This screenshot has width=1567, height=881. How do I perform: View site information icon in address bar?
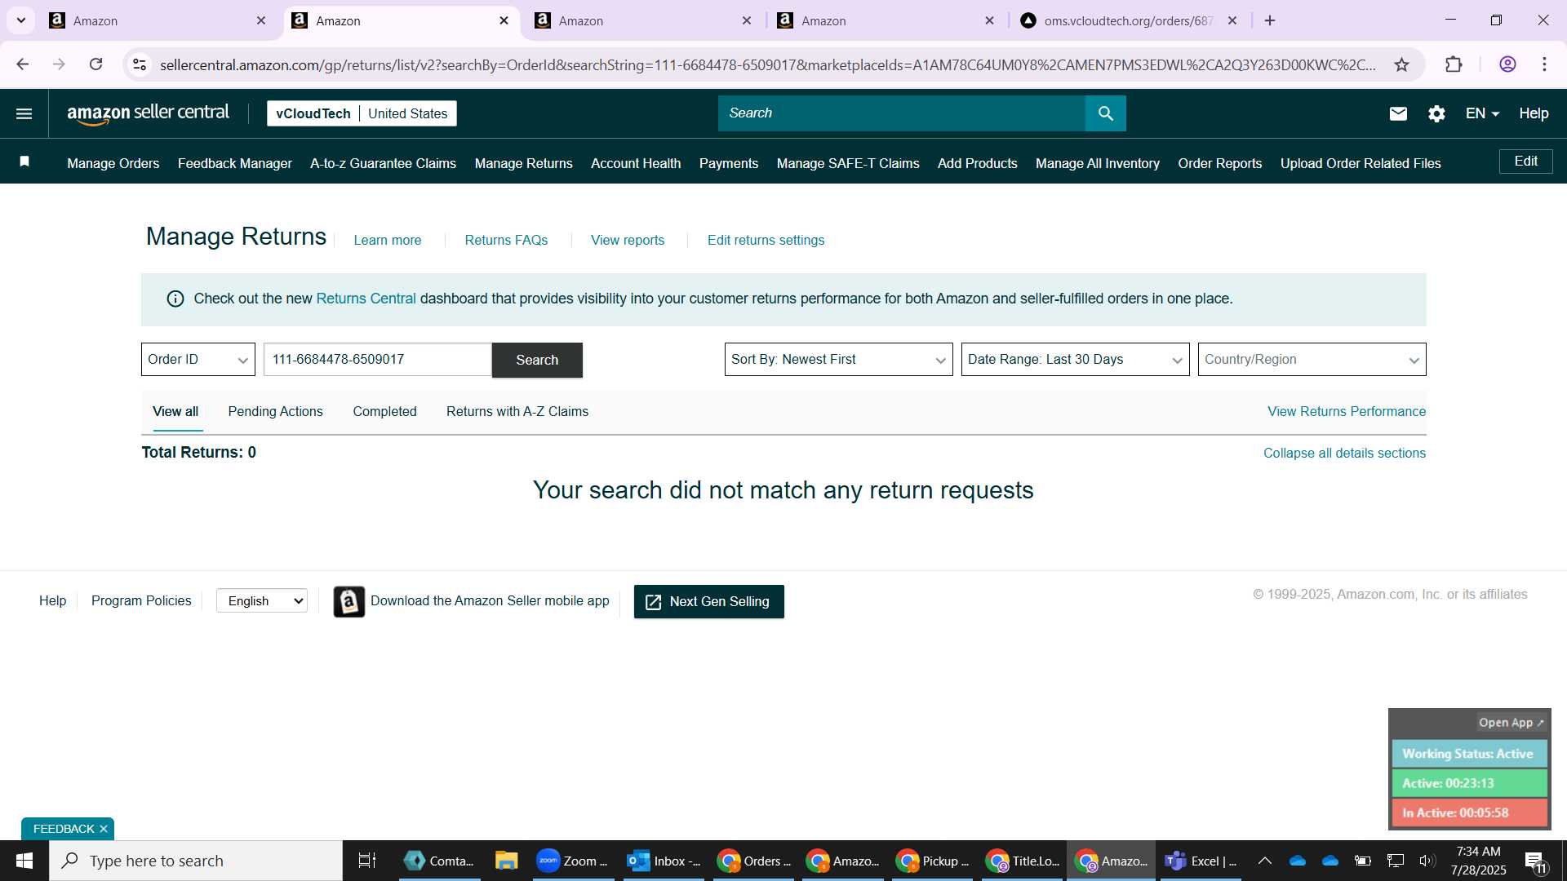(140, 64)
